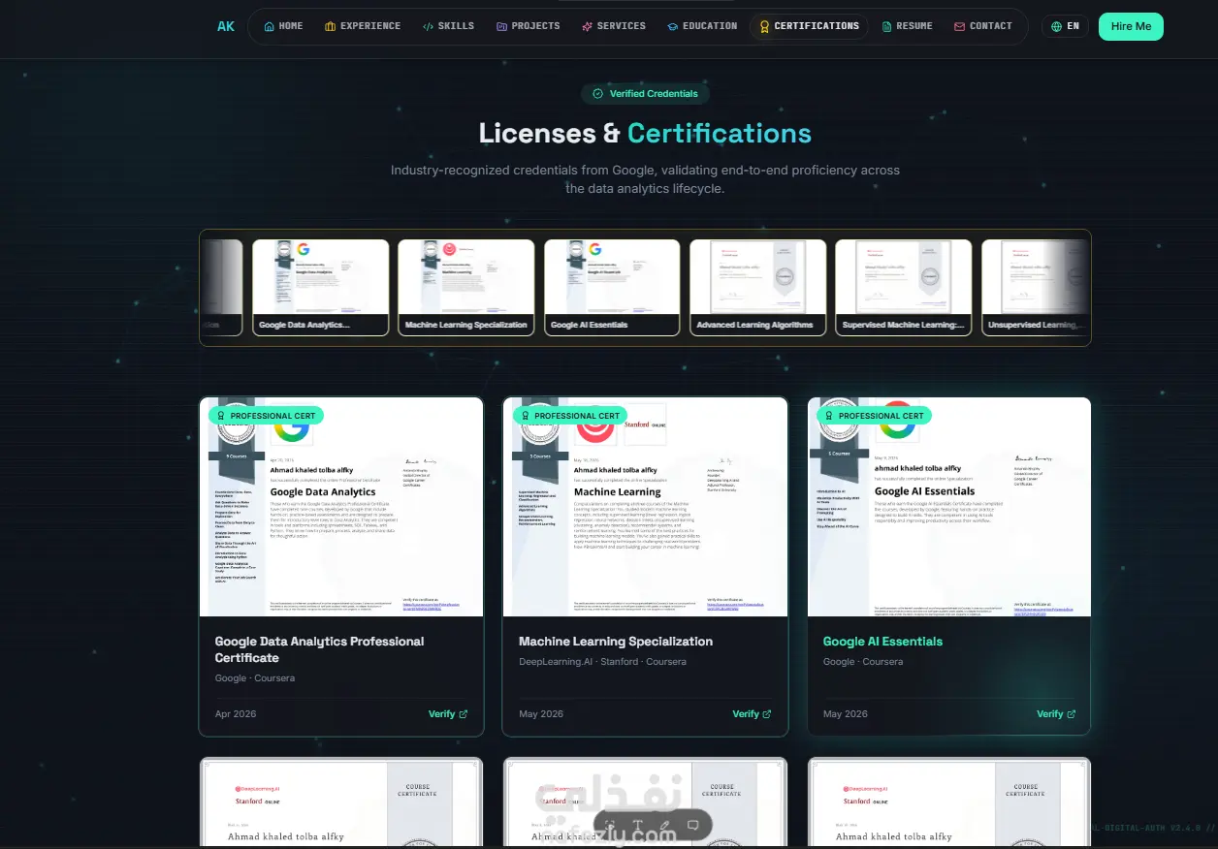This screenshot has height=849, width=1218.
Task: Click the Apr 2026 date text
Action: click(236, 714)
